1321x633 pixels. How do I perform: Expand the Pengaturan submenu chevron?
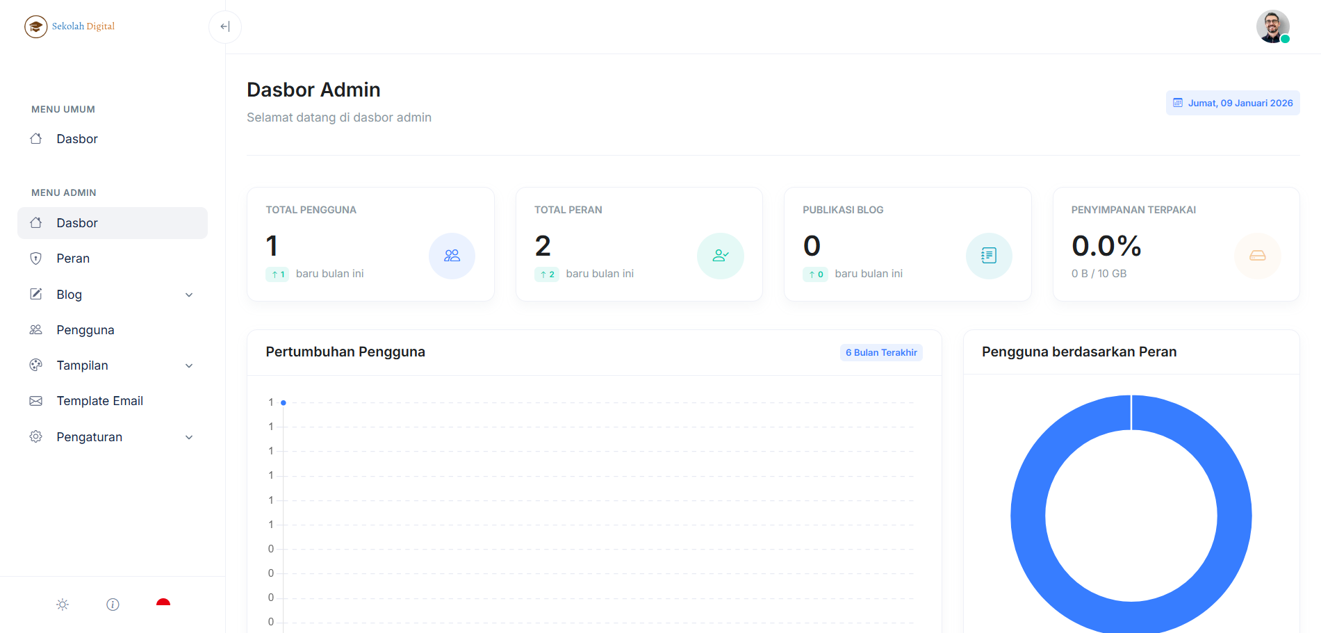tap(189, 438)
